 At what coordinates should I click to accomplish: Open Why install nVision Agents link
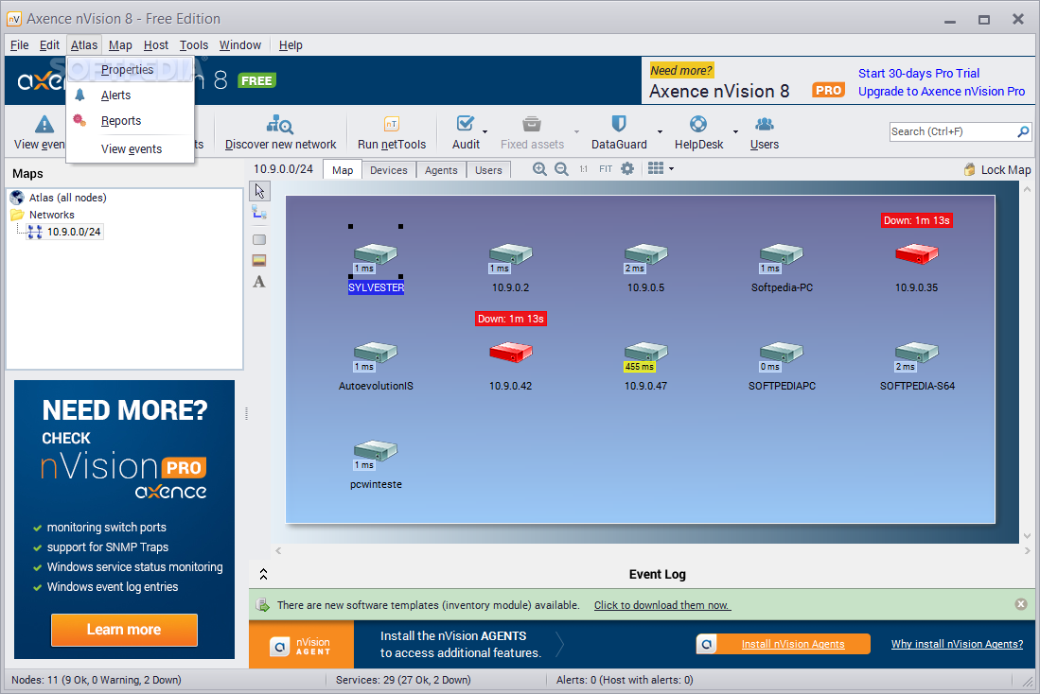[x=957, y=644]
